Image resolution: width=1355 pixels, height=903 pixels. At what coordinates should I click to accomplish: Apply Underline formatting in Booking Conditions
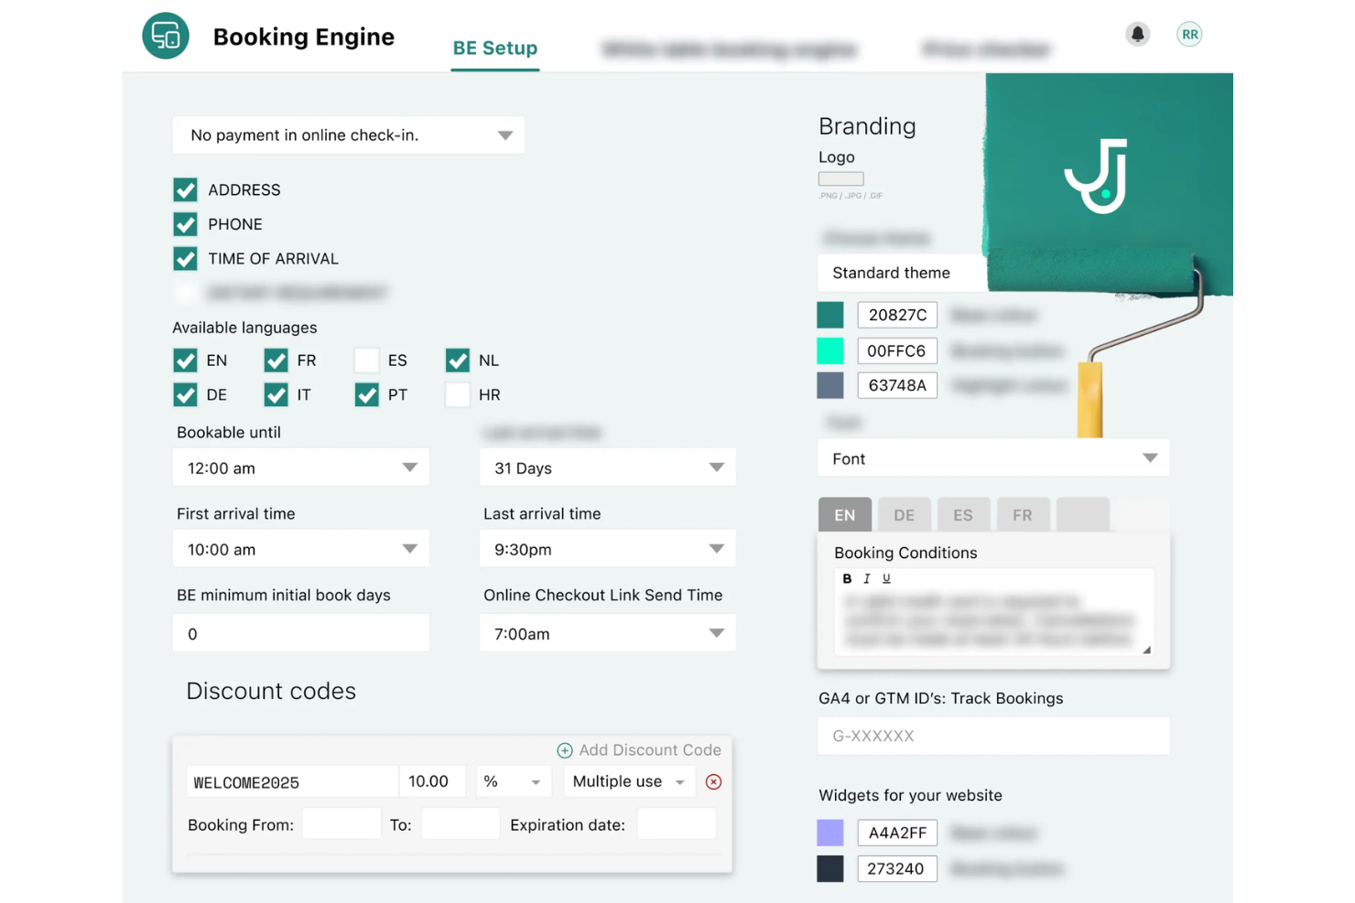point(885,578)
